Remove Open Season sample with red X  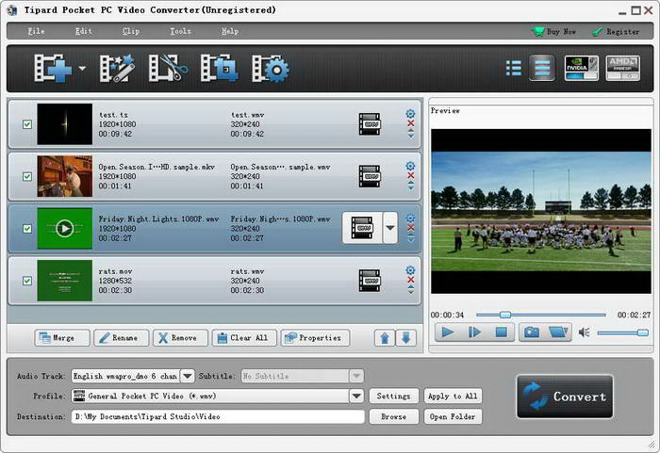pyautogui.click(x=411, y=175)
